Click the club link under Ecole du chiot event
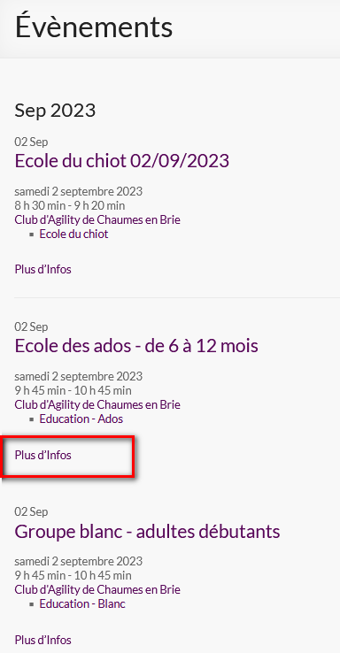 point(97,219)
